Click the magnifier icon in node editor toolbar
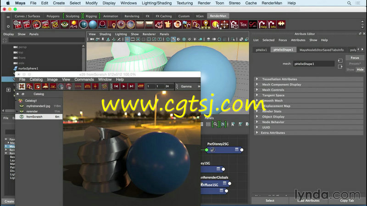This screenshot has height=206, width=367. click(215, 125)
